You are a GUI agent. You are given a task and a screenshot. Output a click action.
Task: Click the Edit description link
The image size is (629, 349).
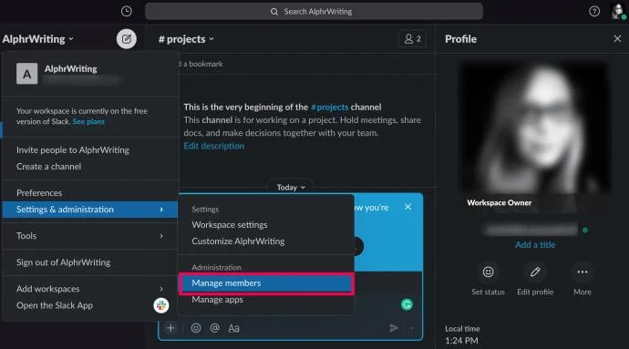(214, 146)
